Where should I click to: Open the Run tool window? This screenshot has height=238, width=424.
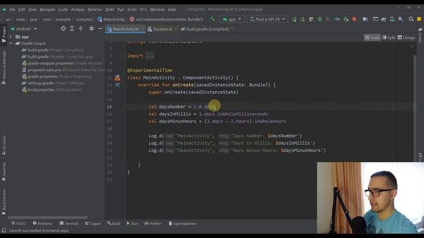pyautogui.click(x=132, y=223)
